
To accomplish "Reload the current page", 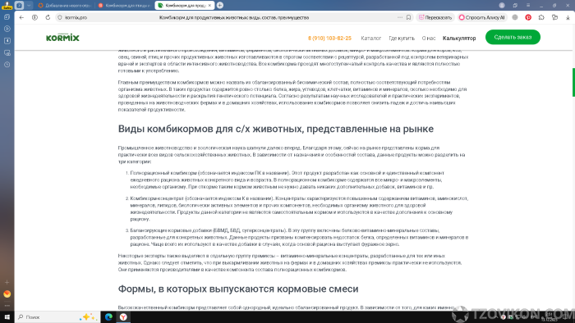I will (x=48, y=17).
